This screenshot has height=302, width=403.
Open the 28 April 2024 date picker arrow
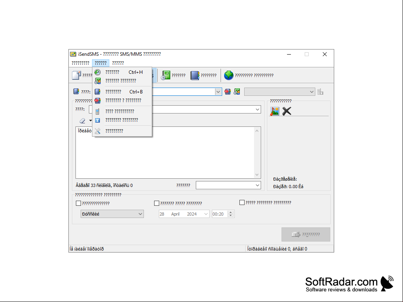pos(206,214)
